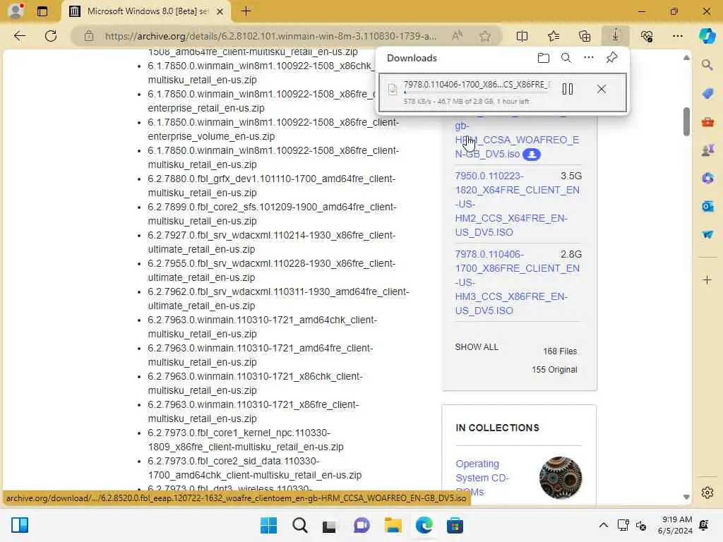Open sidebar Drop paper-plane icon

click(707, 234)
